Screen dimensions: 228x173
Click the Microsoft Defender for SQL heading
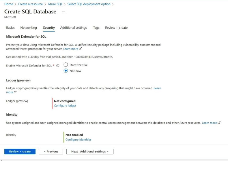coord(26,37)
